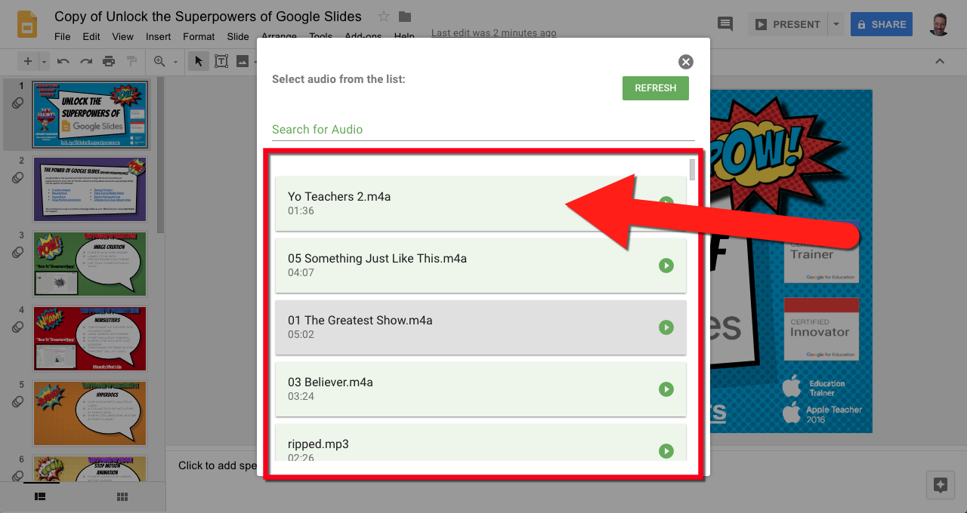The height and width of the screenshot is (513, 967).
Task: Play Yo Teachers 2.m4a preview
Action: point(666,203)
